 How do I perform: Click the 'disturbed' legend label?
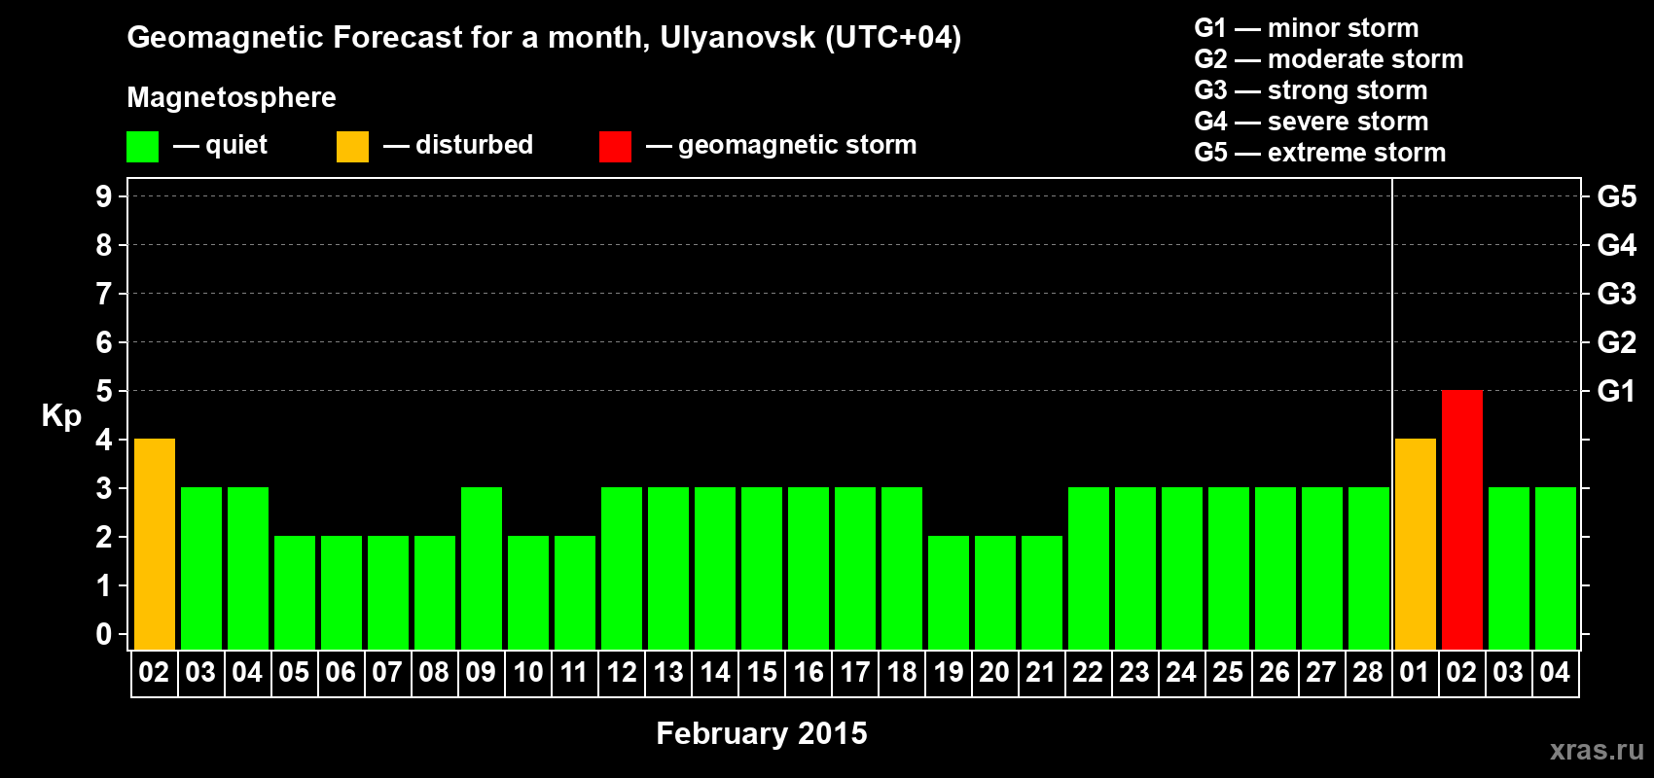tap(474, 145)
